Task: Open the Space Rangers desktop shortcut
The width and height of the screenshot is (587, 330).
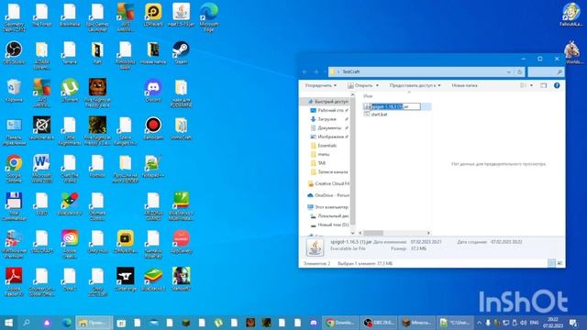Action: coord(126,131)
